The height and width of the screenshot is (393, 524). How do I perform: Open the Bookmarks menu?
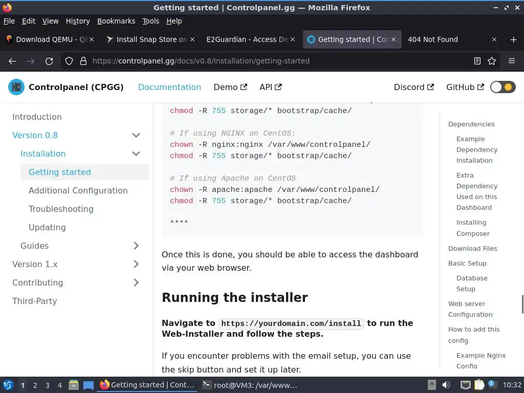pyautogui.click(x=116, y=21)
